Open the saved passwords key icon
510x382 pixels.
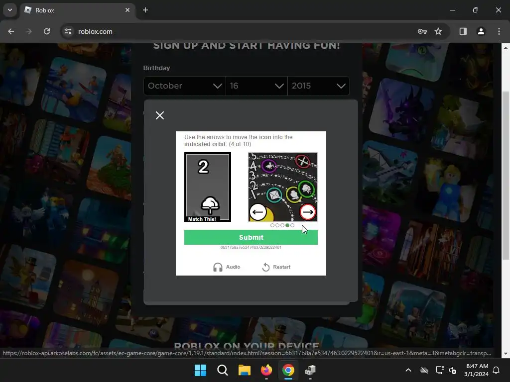click(x=422, y=31)
